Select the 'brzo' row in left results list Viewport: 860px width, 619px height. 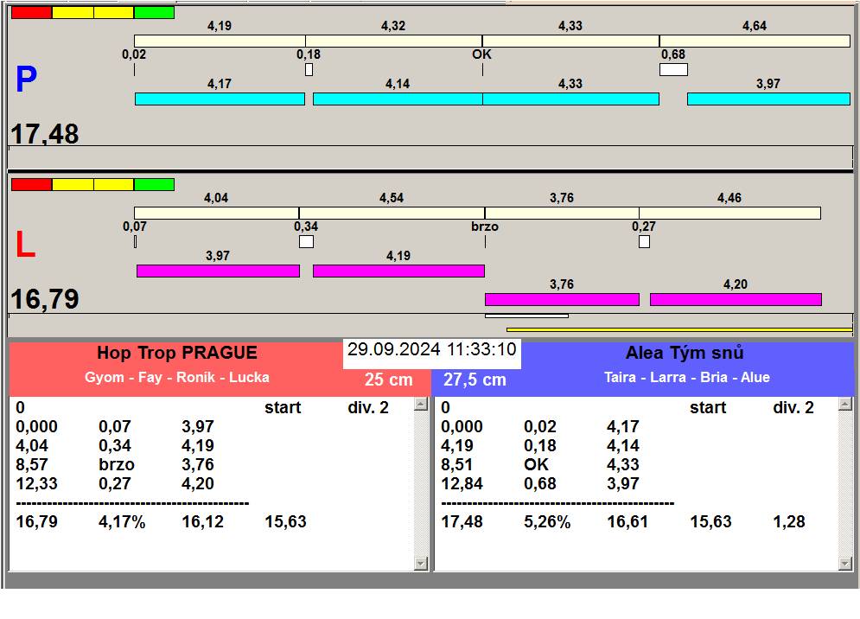(x=117, y=464)
